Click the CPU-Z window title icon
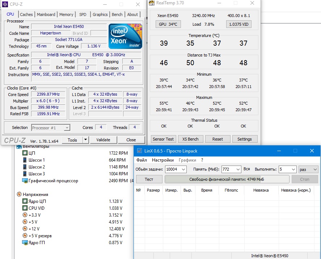The width and height of the screenshot is (321, 259). pyautogui.click(x=5, y=4)
